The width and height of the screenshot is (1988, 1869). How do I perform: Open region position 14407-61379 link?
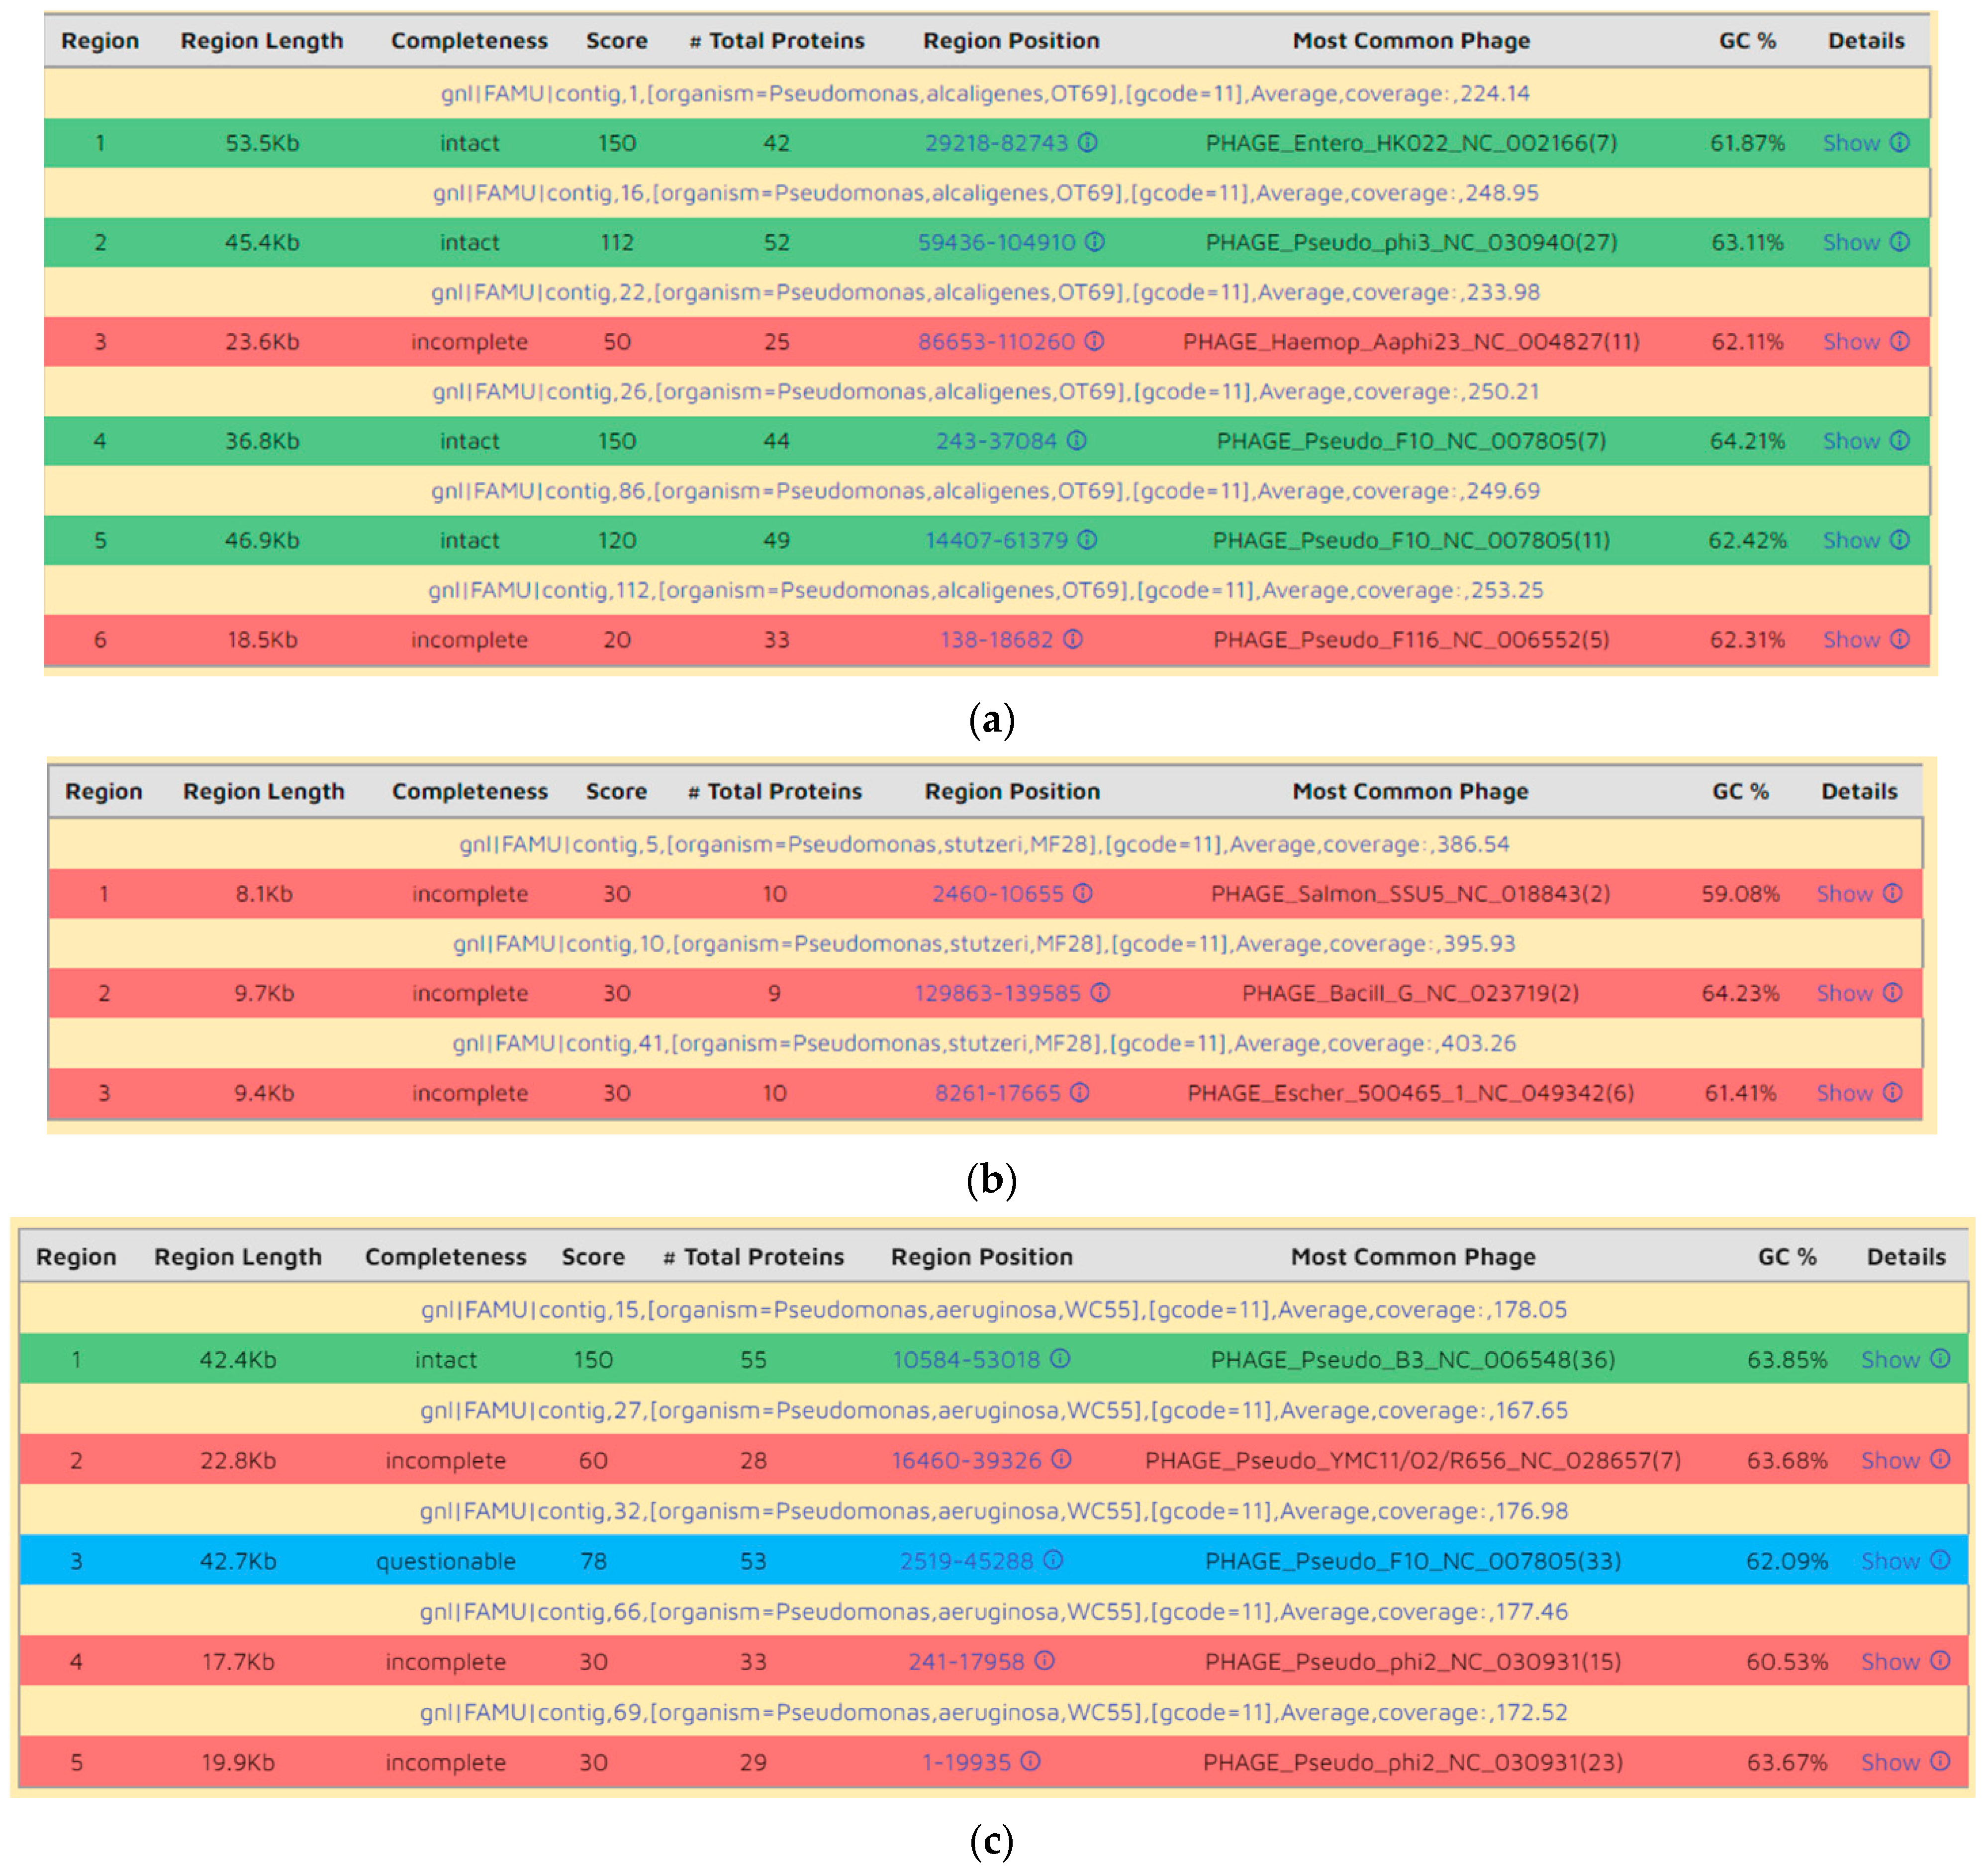996,540
